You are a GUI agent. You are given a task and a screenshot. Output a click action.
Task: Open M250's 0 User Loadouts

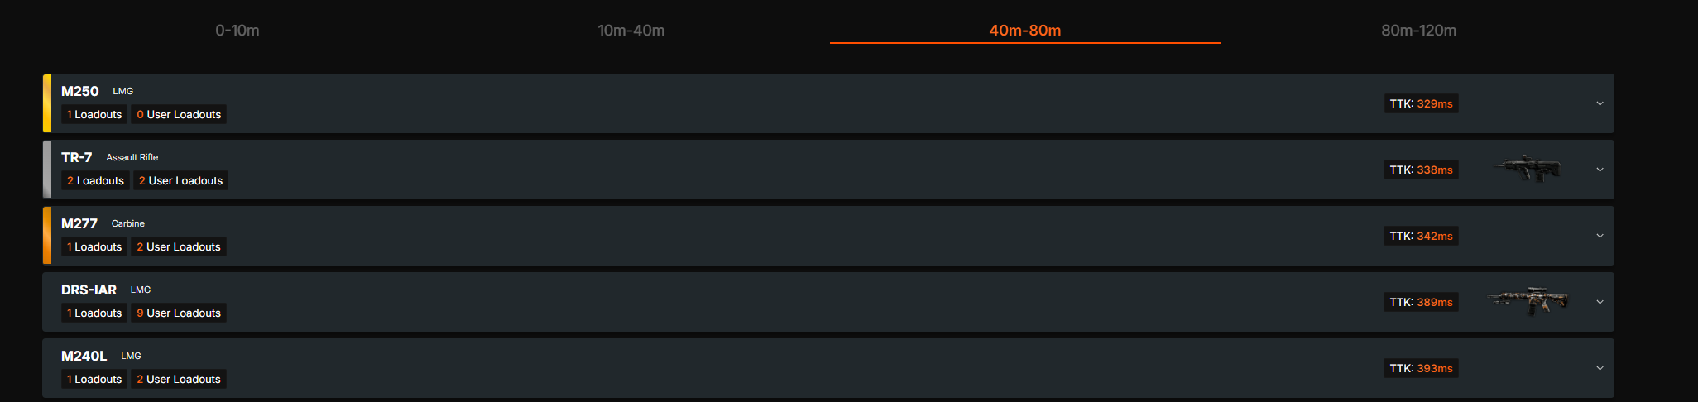point(179,115)
